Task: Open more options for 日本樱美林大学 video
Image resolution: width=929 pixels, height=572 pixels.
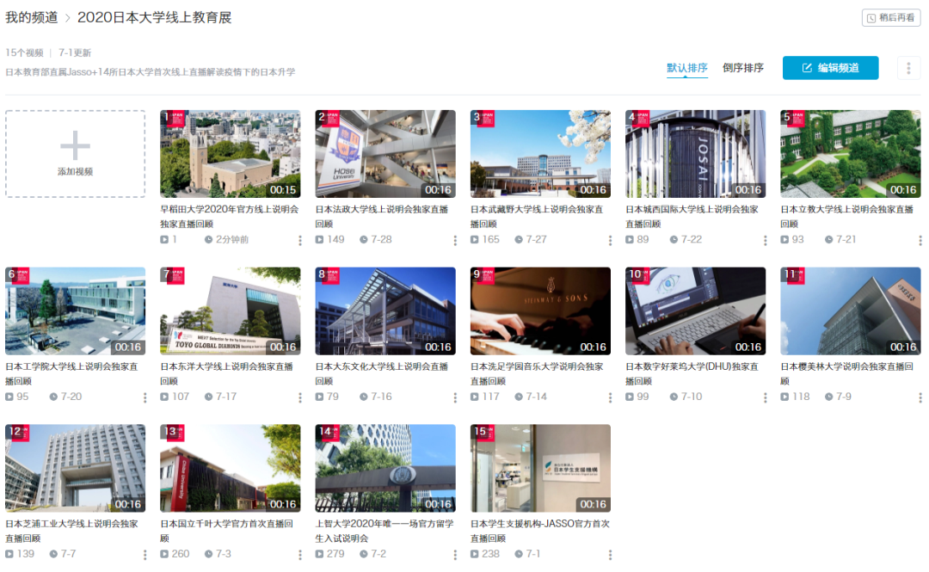Action: point(920,397)
